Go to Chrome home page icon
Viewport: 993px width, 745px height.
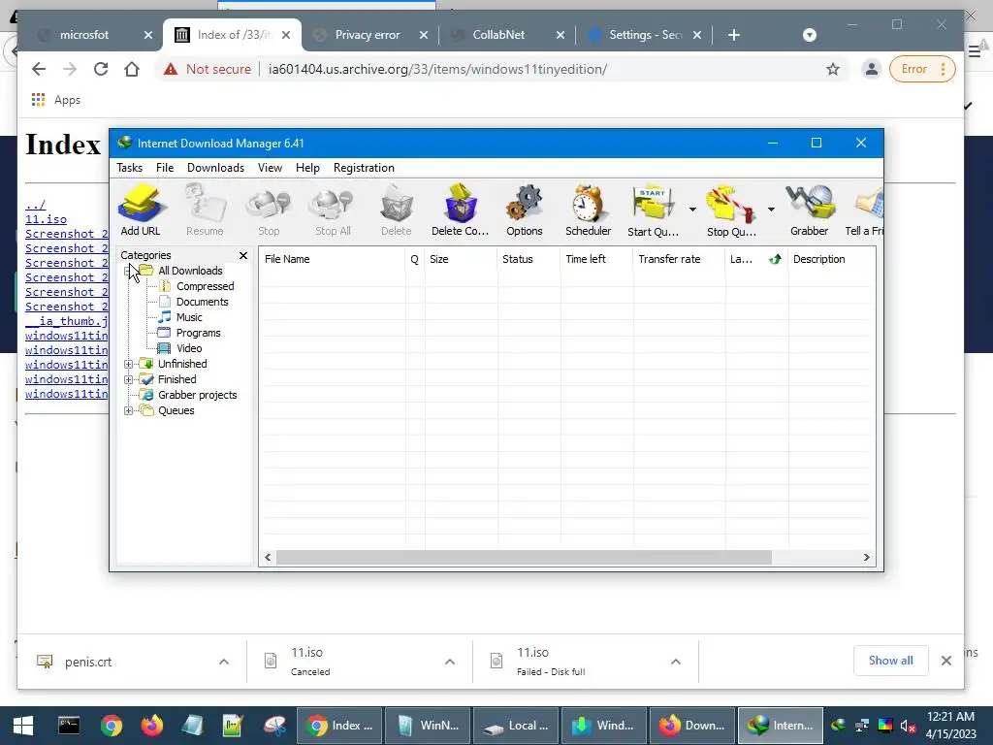click(132, 69)
